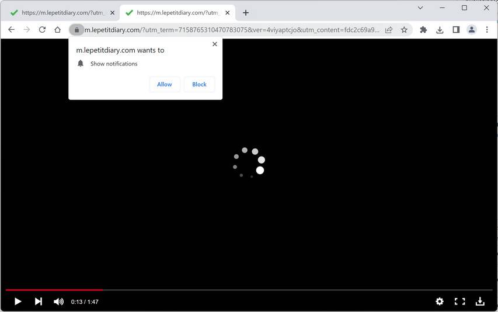Open video settings gear
The width and height of the screenshot is (498, 312).
coord(440,301)
